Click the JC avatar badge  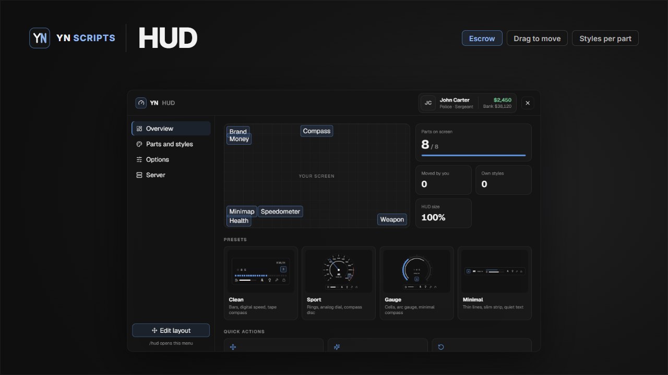428,103
